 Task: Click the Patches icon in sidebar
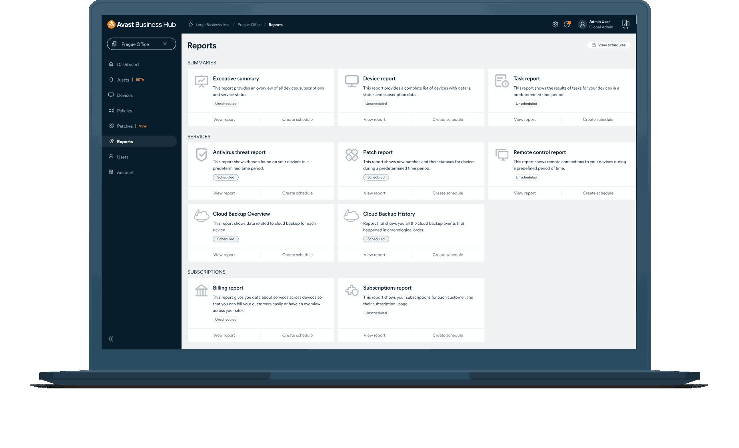click(111, 126)
